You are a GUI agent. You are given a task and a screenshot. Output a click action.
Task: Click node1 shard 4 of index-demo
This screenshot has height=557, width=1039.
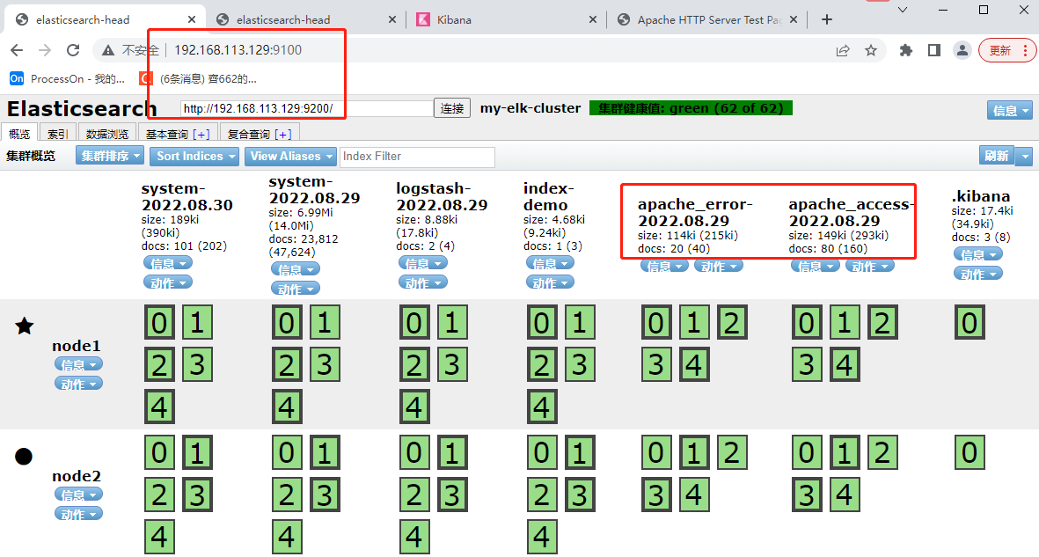click(x=542, y=407)
